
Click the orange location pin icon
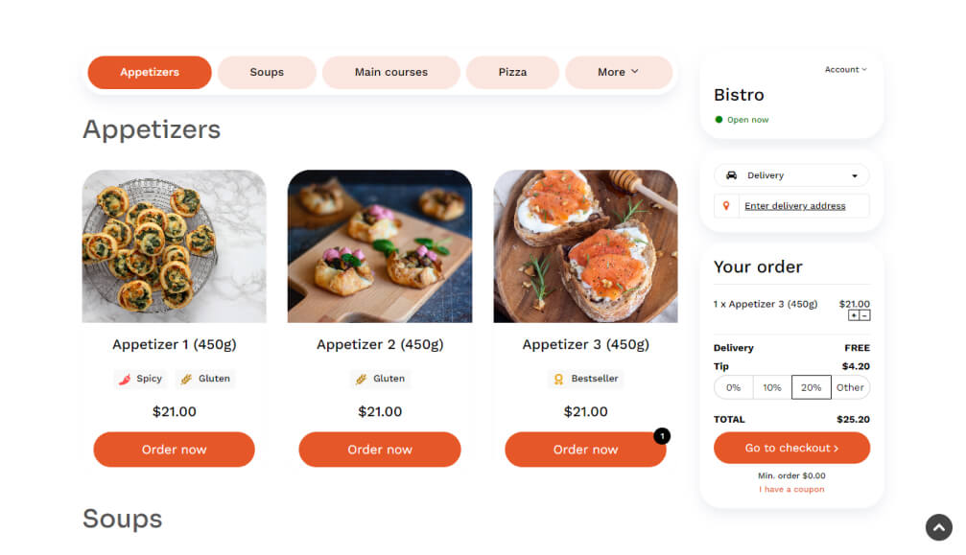click(726, 205)
